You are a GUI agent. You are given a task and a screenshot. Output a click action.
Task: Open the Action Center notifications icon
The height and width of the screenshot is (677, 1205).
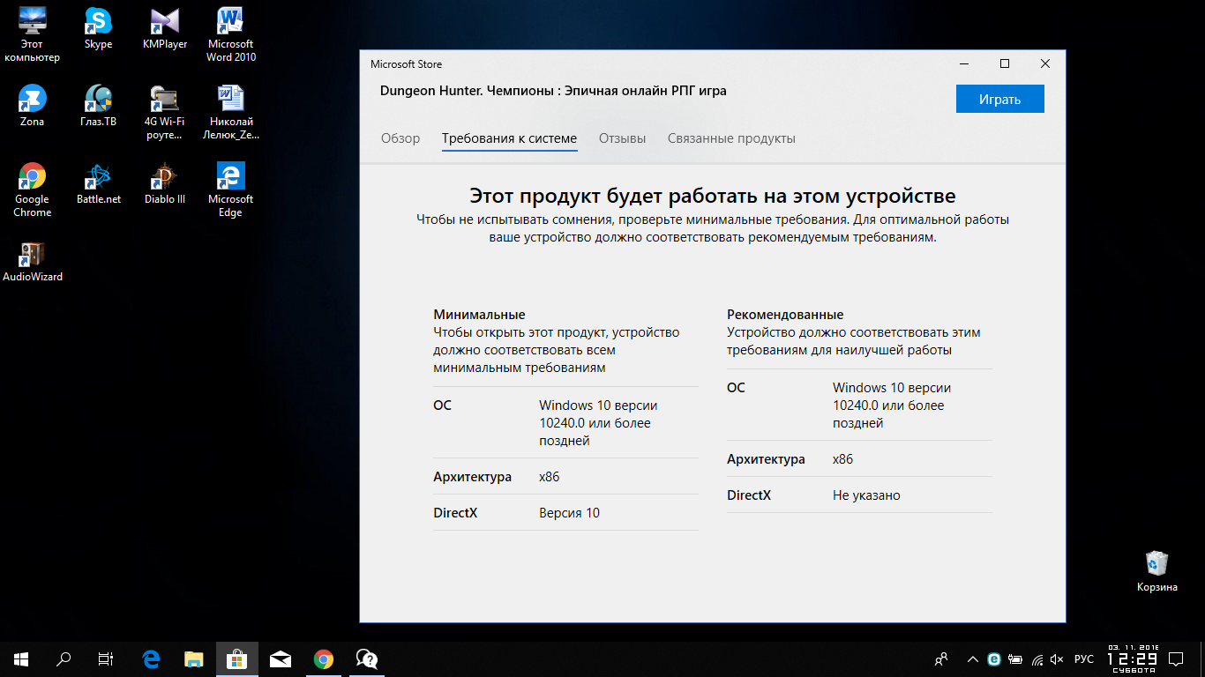click(x=1176, y=658)
